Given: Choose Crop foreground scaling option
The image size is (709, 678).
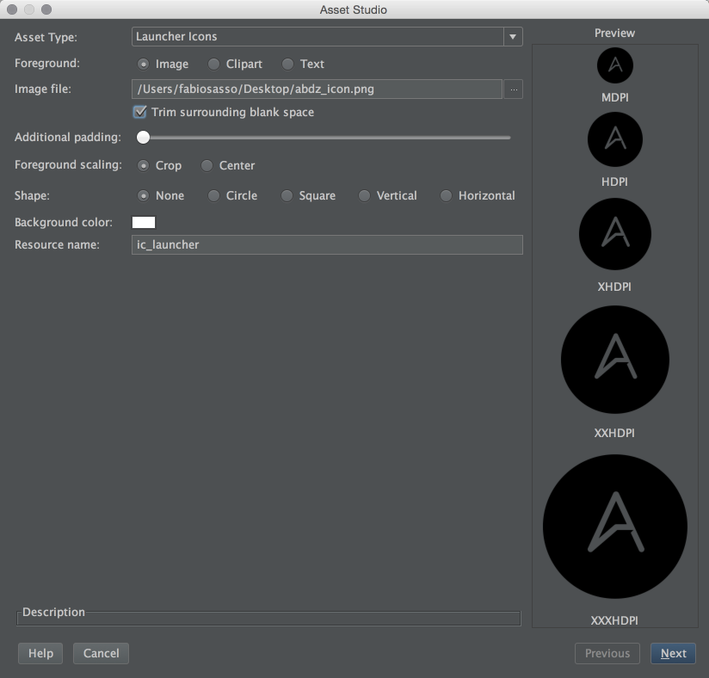Looking at the screenshot, I should (x=144, y=166).
